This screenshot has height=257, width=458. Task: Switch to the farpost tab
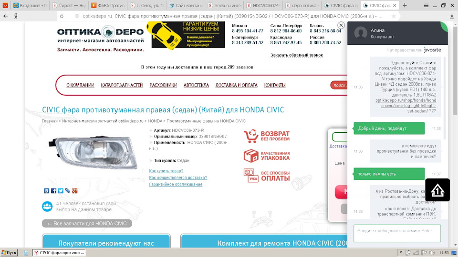(69, 5)
